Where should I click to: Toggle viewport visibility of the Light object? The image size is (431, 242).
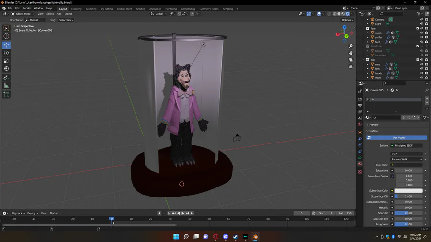tap(421, 24)
